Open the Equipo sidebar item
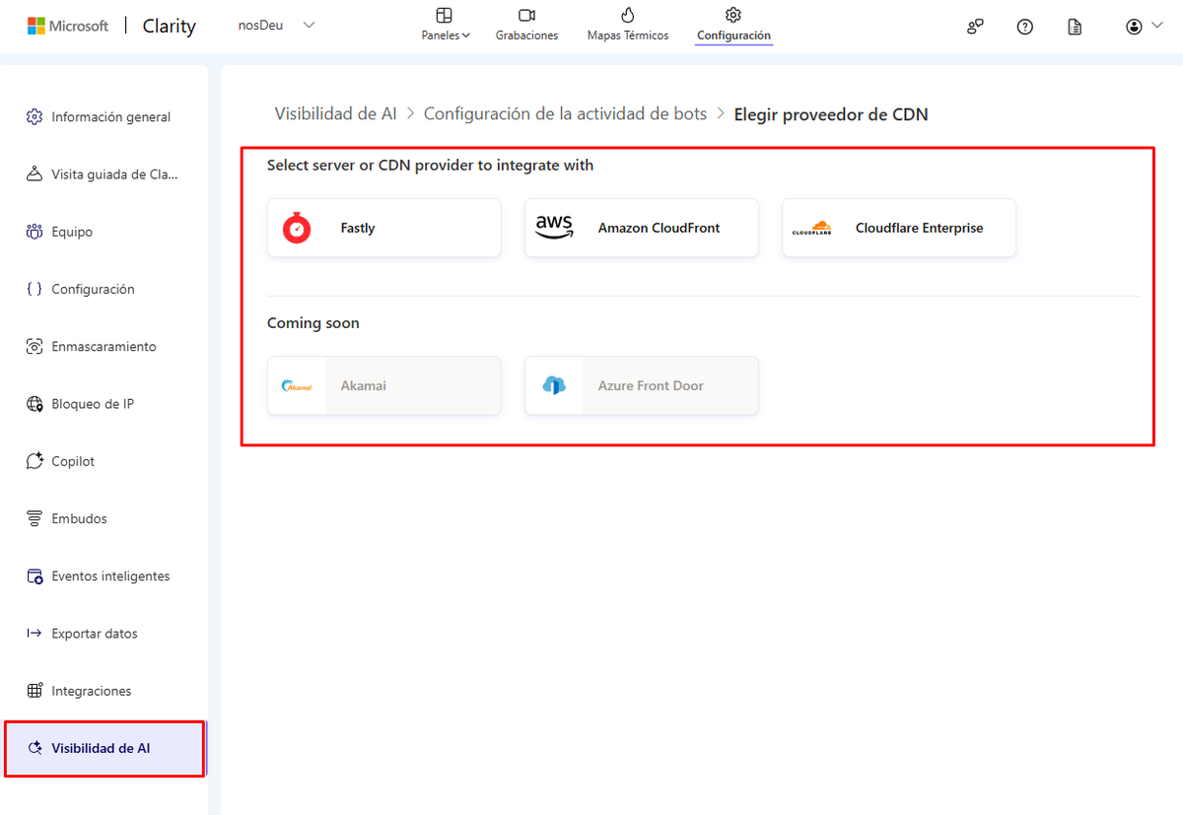The width and height of the screenshot is (1183, 815). tap(104, 232)
